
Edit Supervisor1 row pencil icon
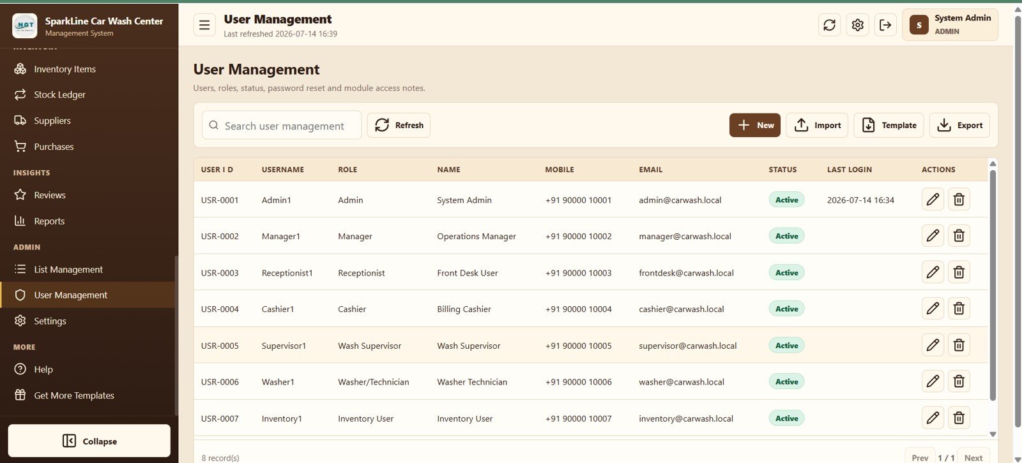point(933,345)
